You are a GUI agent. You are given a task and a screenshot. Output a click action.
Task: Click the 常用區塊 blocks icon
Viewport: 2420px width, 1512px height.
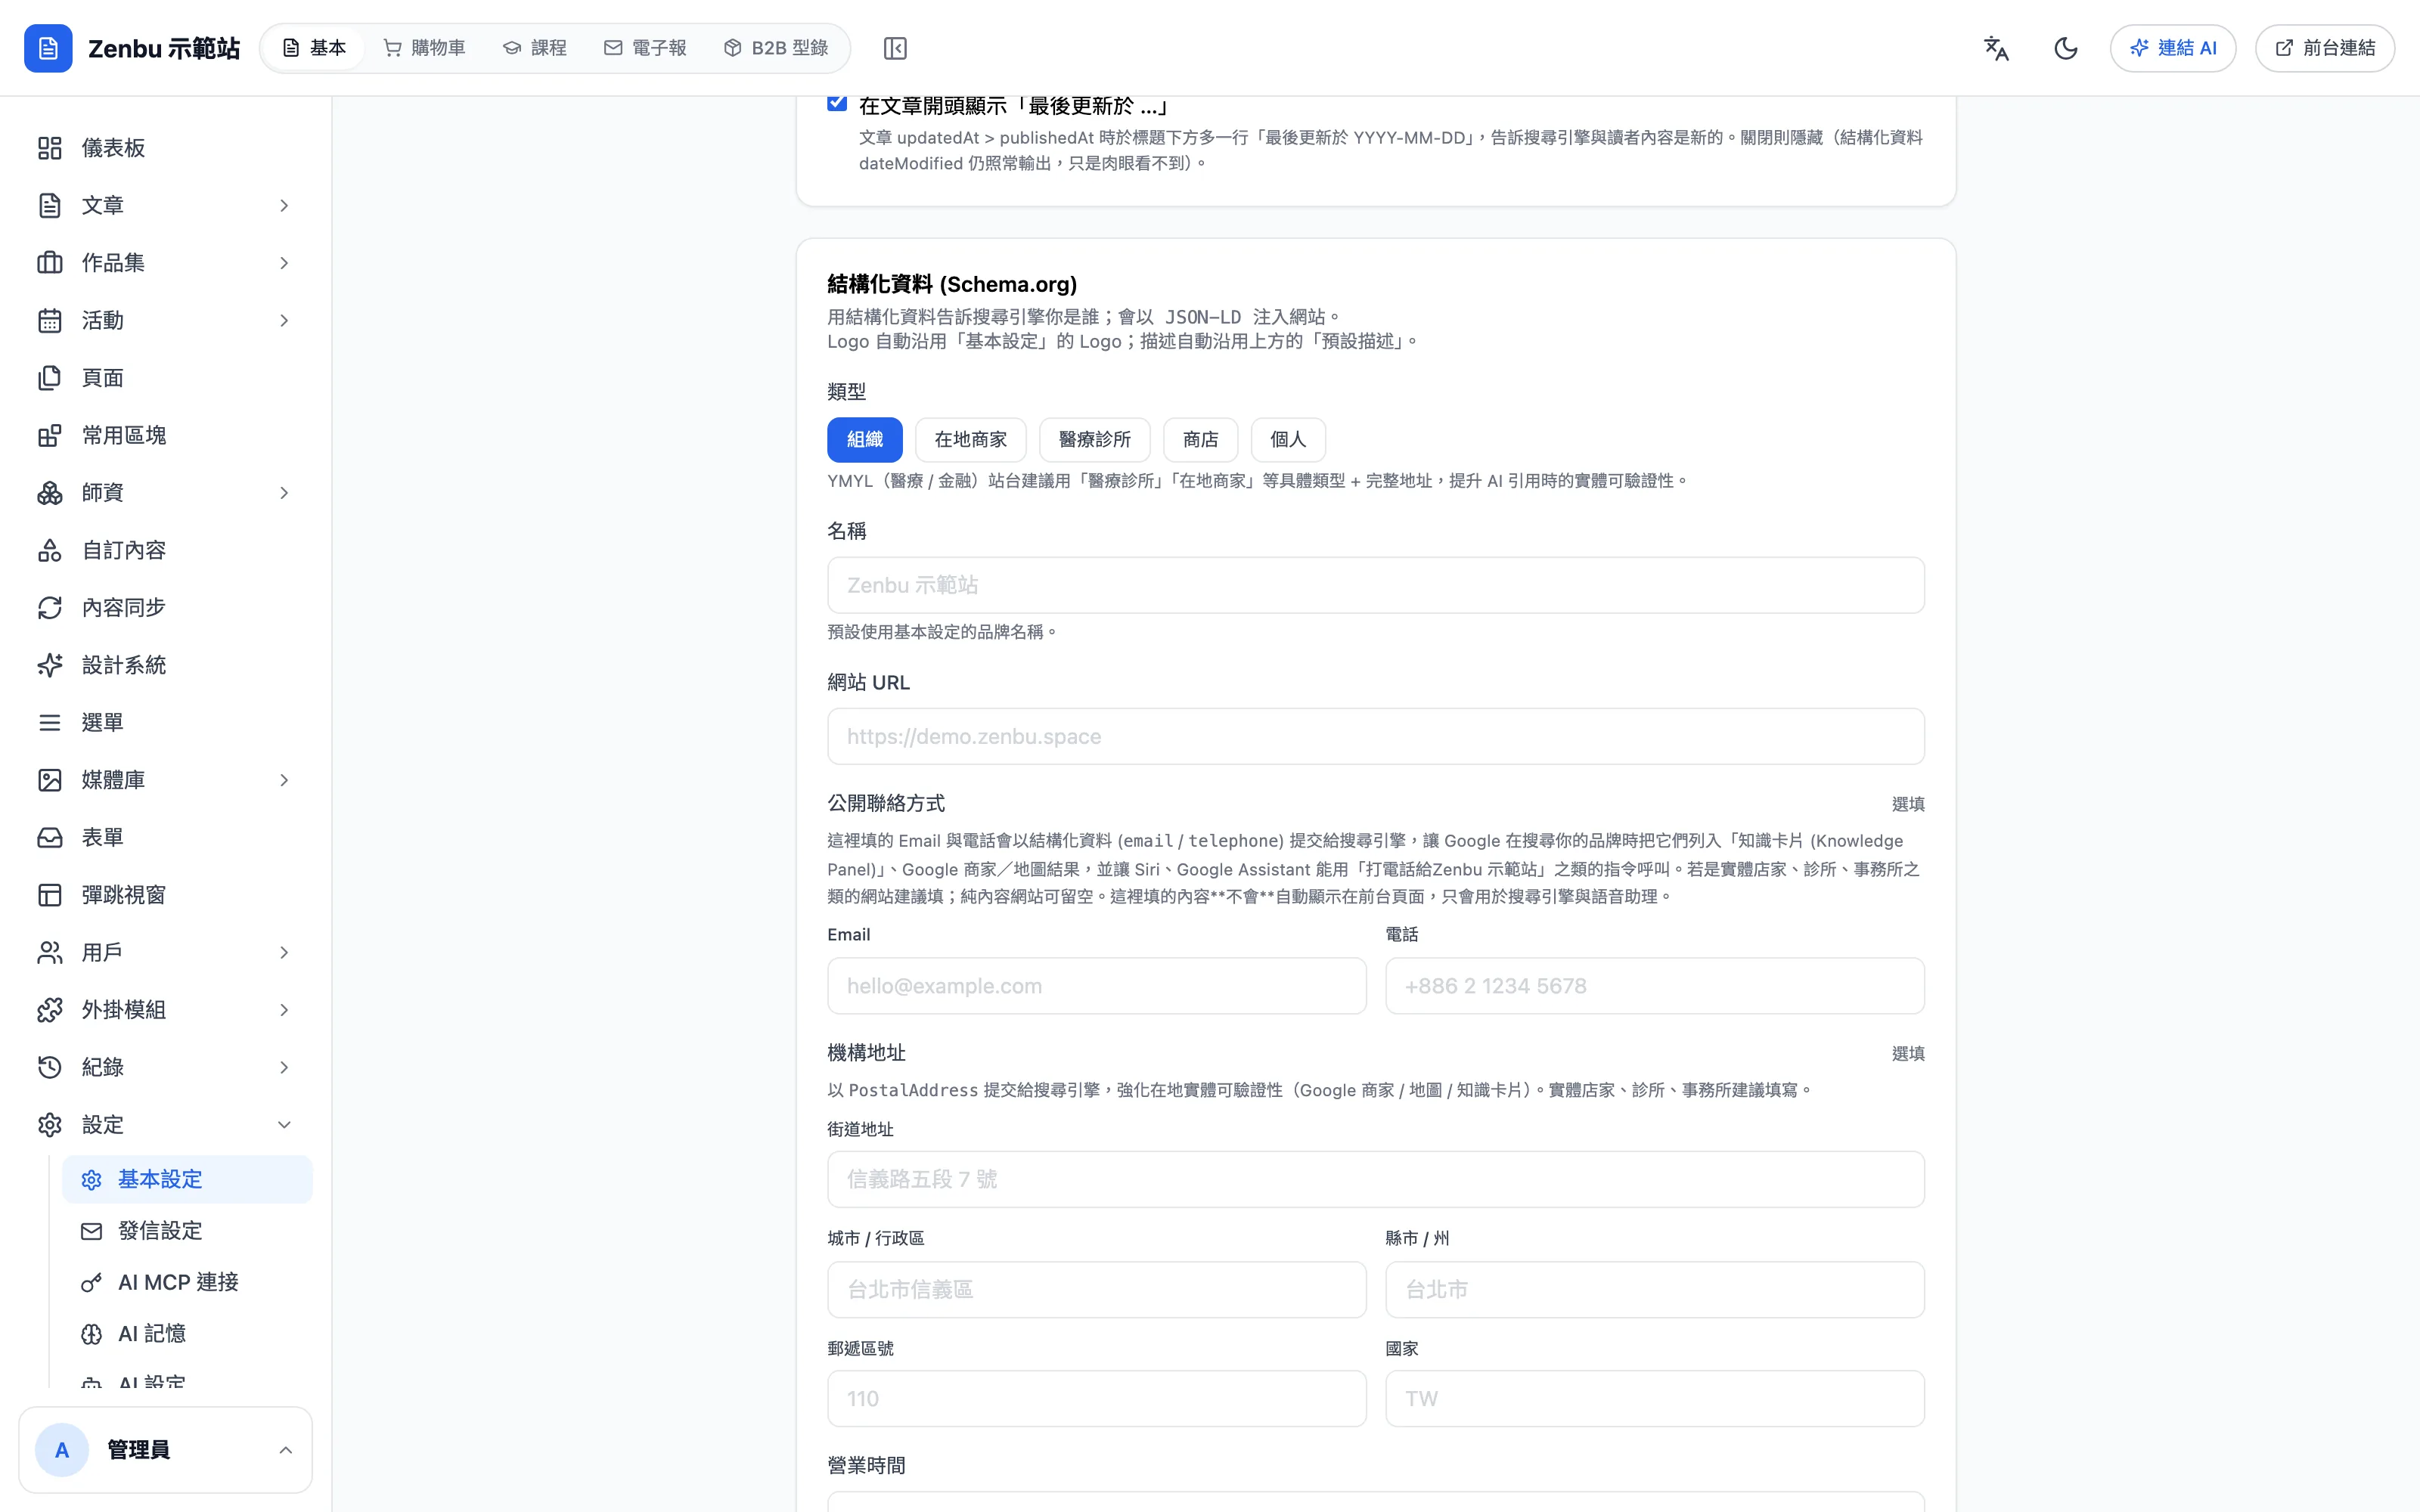tap(50, 435)
